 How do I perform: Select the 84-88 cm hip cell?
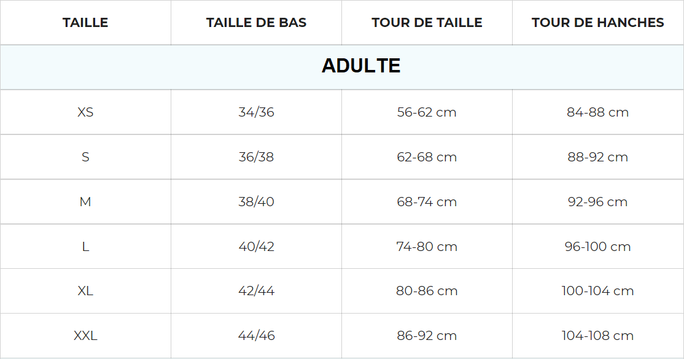[x=597, y=112]
